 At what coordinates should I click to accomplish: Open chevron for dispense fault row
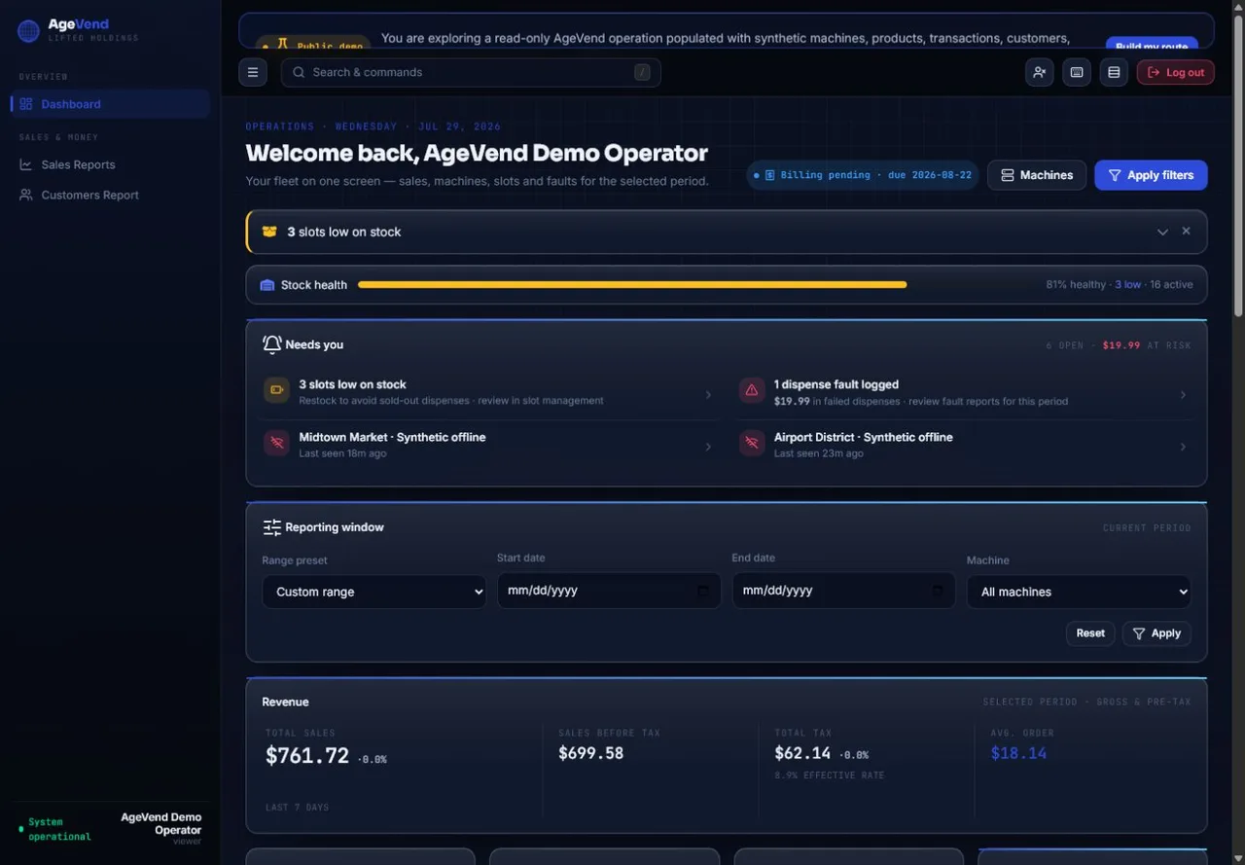point(1183,394)
